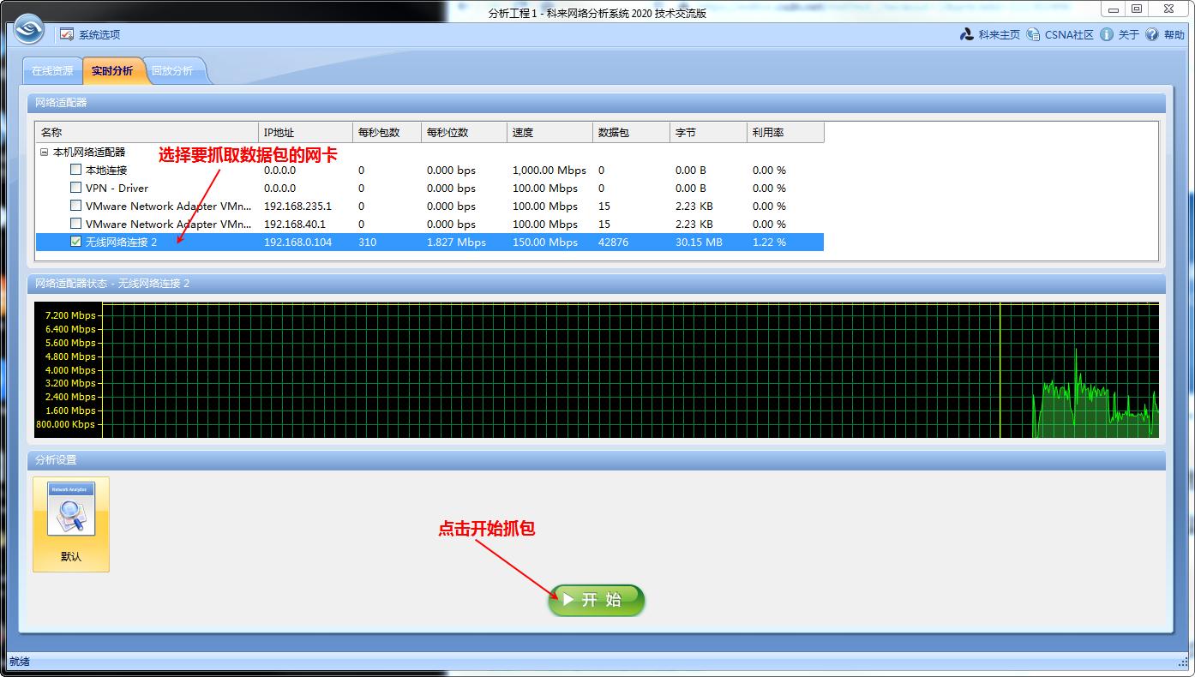The width and height of the screenshot is (1195, 677).
Task: Click the 速度 column header
Action: click(x=549, y=133)
